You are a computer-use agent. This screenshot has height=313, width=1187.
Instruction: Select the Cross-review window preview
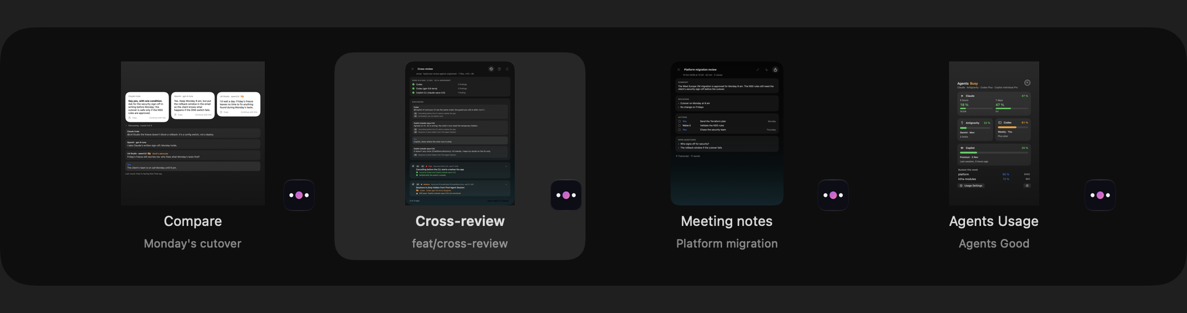click(460, 133)
